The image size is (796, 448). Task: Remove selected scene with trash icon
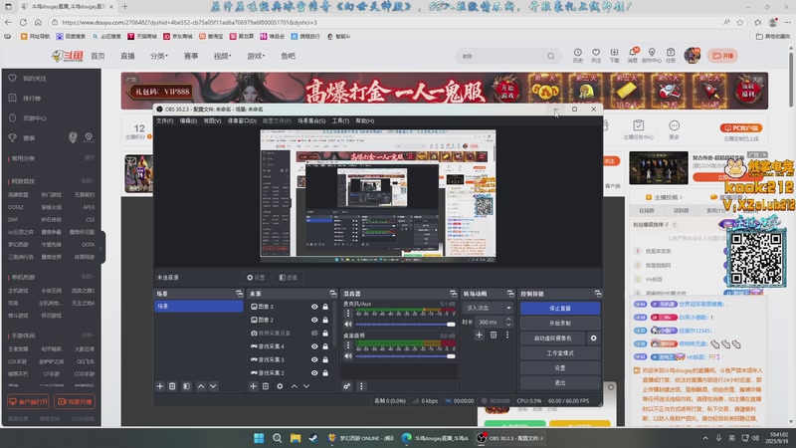click(172, 386)
